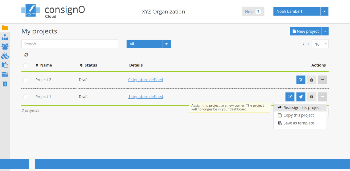Click the organization hierarchy sidebar icon
This screenshot has width=350, height=171.
coord(5,37)
